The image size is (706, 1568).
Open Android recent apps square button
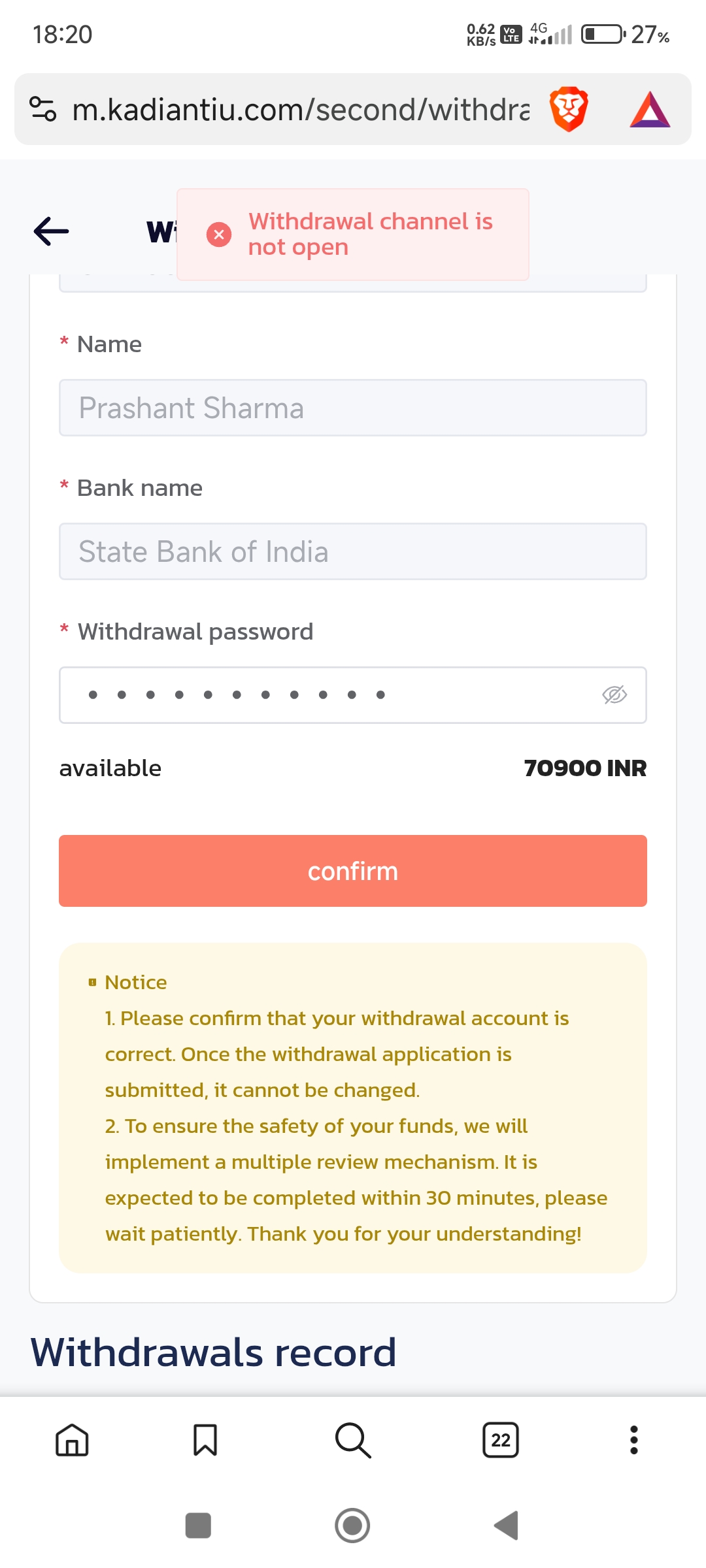click(198, 1526)
